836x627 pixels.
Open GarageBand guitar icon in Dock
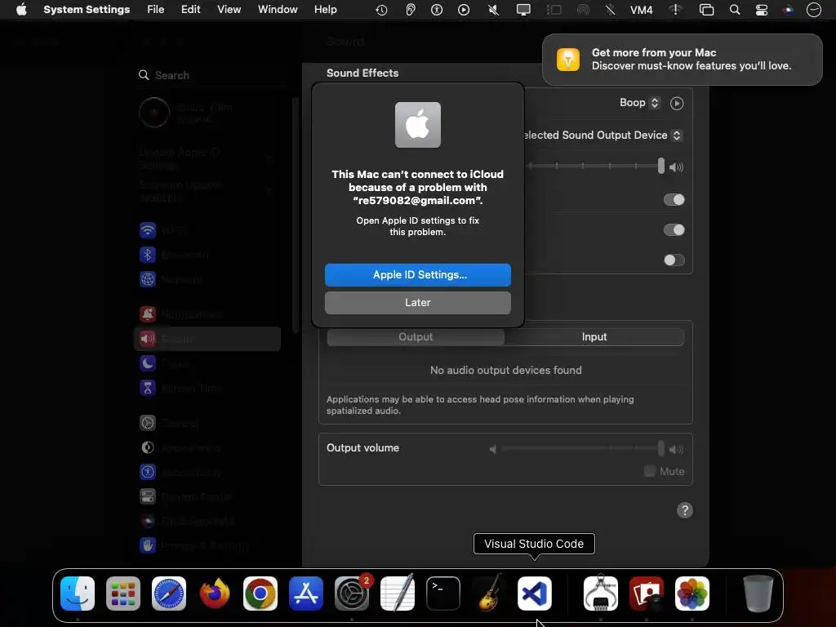click(x=489, y=594)
